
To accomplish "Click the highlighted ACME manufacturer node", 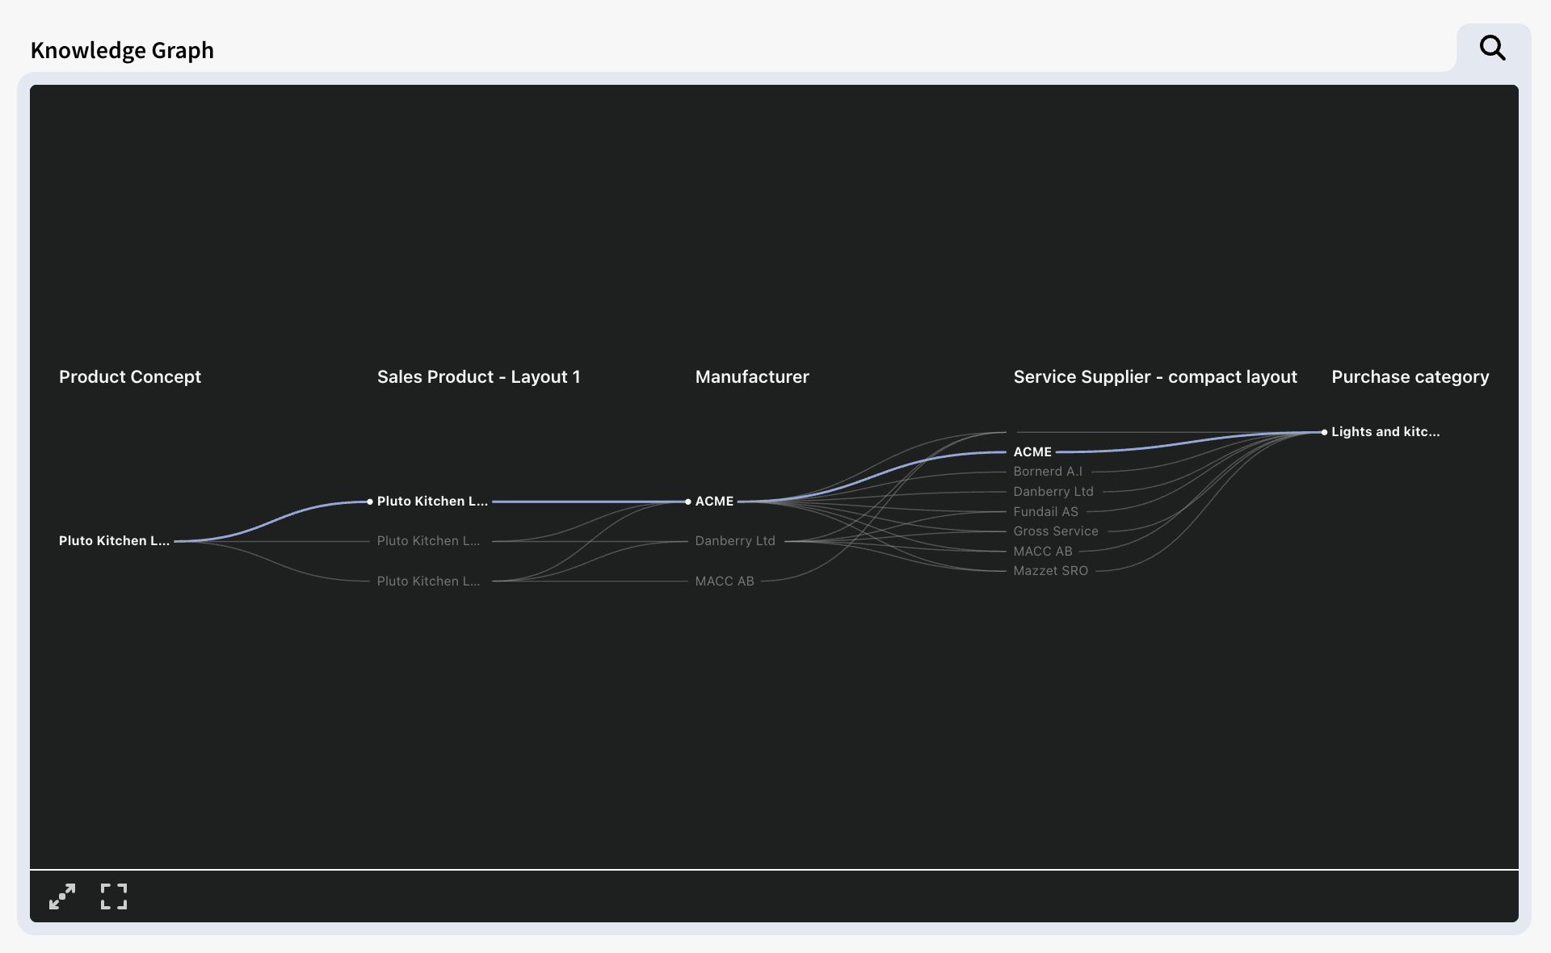I will pos(714,502).
